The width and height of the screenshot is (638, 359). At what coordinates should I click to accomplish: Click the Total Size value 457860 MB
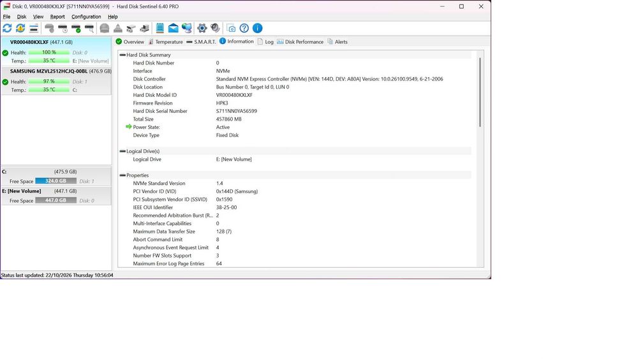tap(228, 119)
